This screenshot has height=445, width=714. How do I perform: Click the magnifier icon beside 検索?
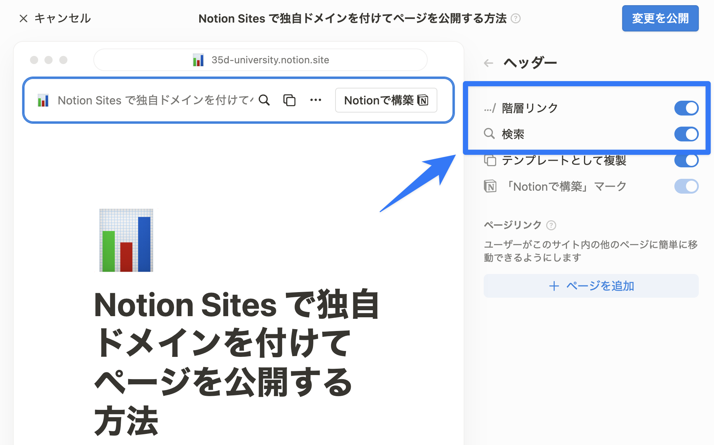(x=490, y=134)
